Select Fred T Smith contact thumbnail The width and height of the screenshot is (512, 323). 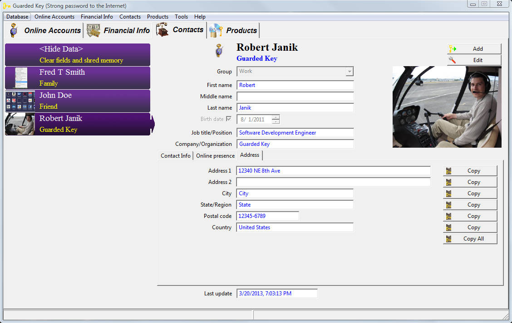click(21, 78)
